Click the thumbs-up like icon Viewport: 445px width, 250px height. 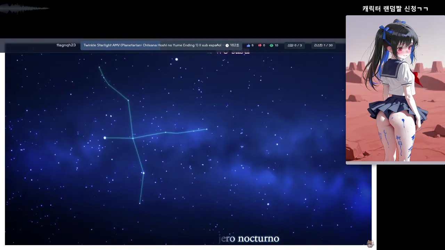(x=249, y=45)
